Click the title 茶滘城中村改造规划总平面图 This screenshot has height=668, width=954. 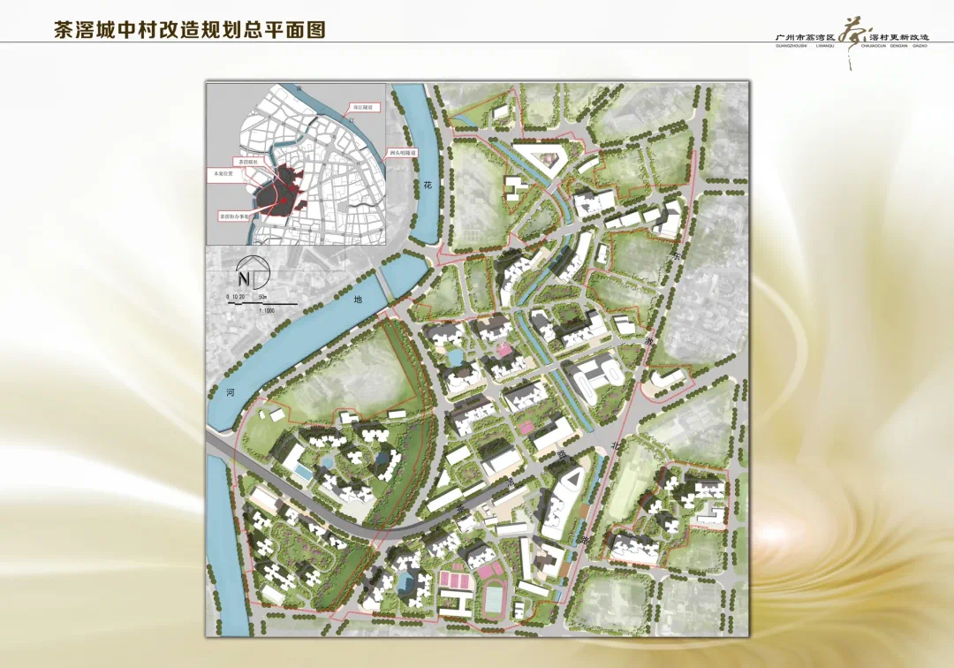190,29
